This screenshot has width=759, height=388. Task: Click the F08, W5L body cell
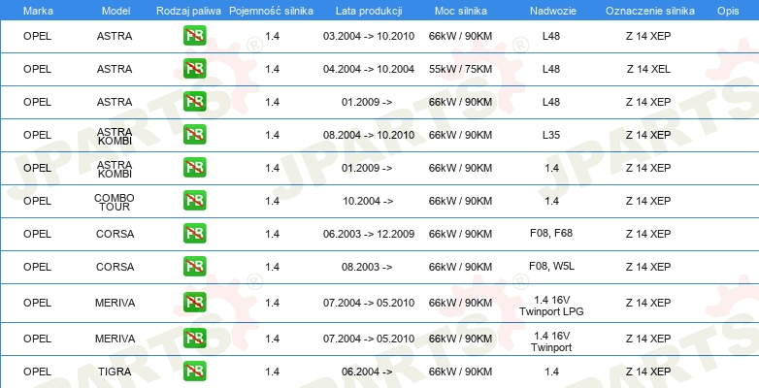(x=552, y=266)
